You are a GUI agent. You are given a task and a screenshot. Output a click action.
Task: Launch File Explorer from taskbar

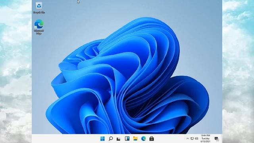tap(135, 139)
